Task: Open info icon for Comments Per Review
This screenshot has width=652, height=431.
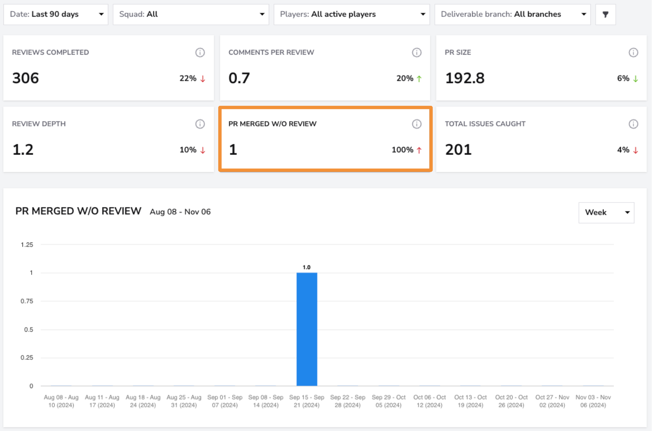Action: pyautogui.click(x=416, y=53)
